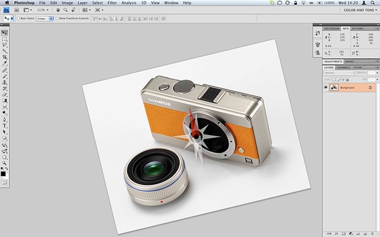The height and width of the screenshot is (237, 380).
Task: Select the 3D Orbit camera tool
Action: (5, 152)
